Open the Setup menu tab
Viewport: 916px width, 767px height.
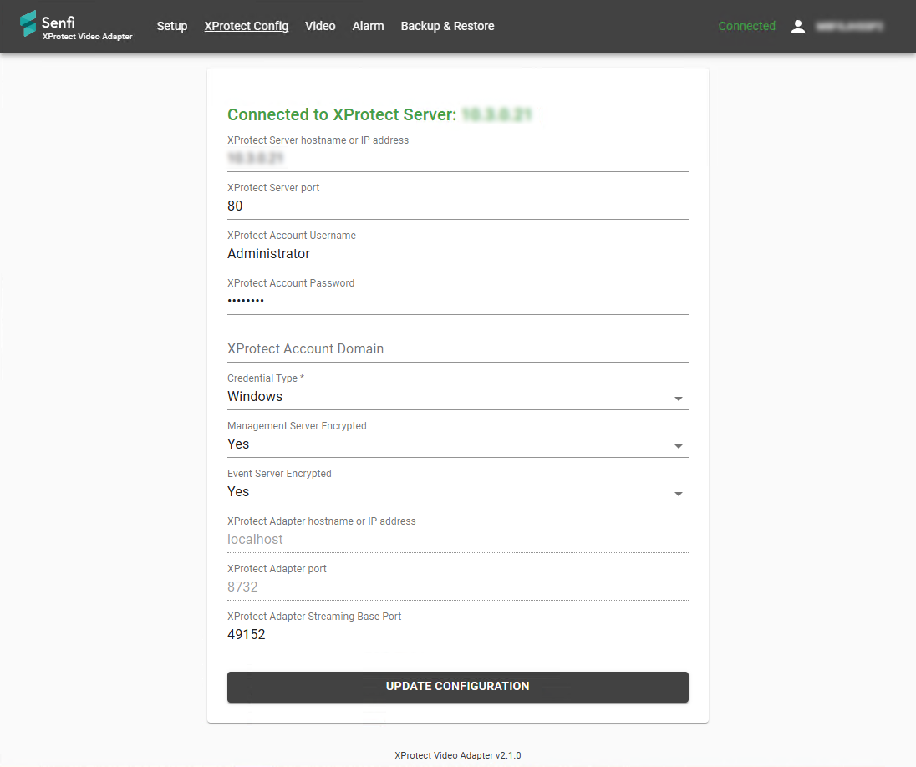172,26
